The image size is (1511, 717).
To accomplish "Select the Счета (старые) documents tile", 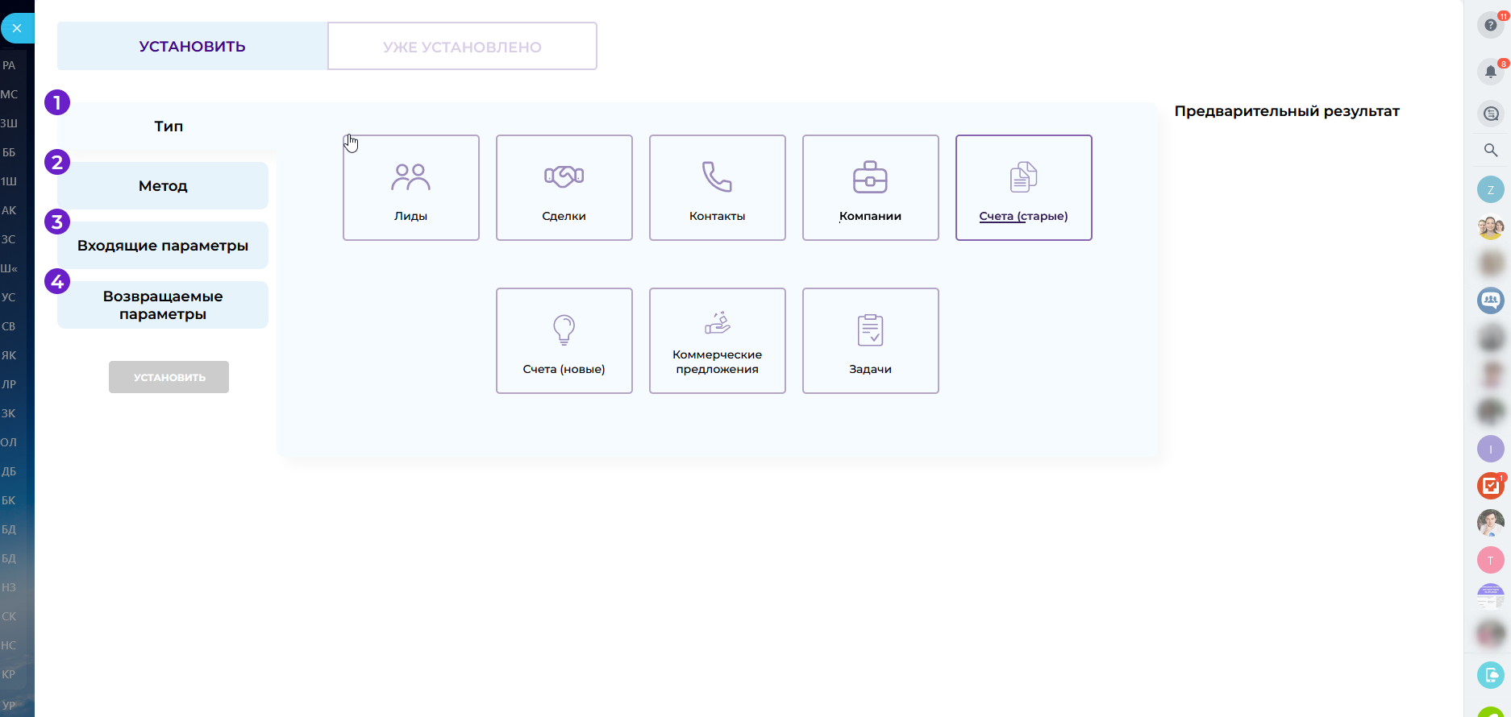I will click(x=1023, y=188).
